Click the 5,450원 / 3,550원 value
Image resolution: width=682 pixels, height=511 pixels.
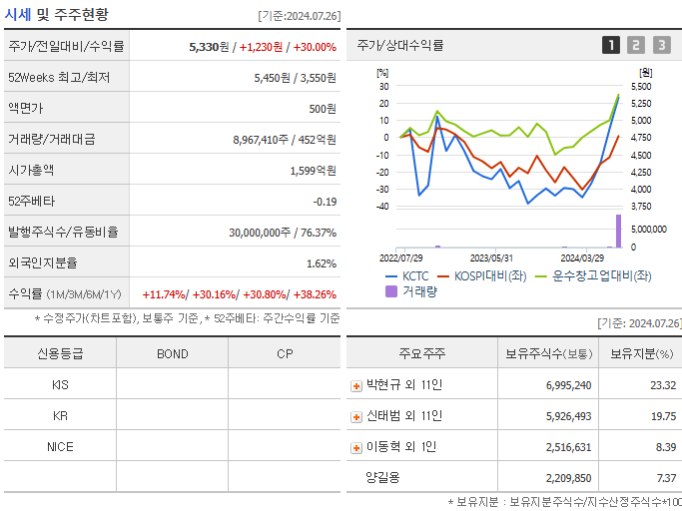[x=296, y=78]
